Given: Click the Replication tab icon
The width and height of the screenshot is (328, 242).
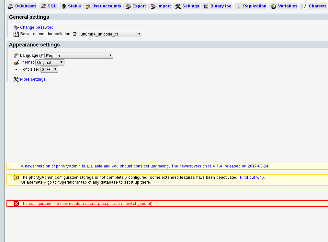Looking at the screenshot, I should pyautogui.click(x=239, y=6).
